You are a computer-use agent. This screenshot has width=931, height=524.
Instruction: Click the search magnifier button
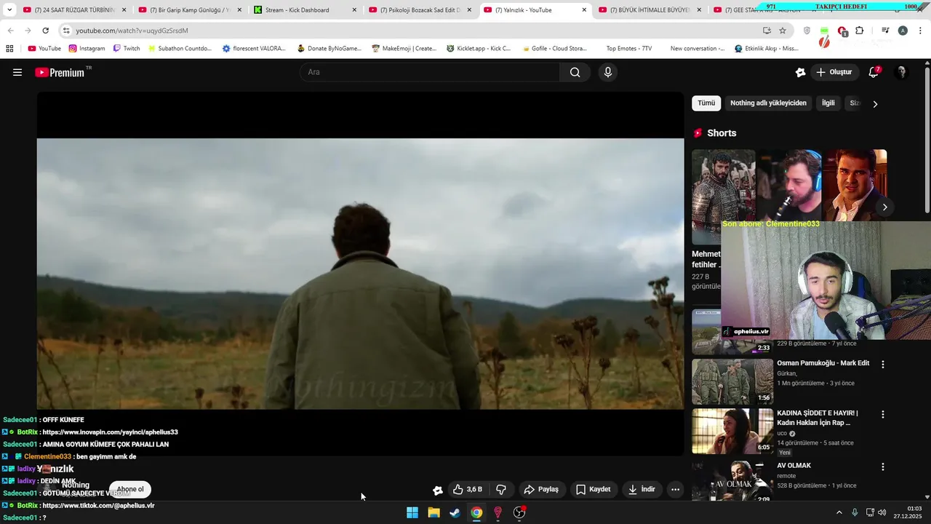point(575,72)
